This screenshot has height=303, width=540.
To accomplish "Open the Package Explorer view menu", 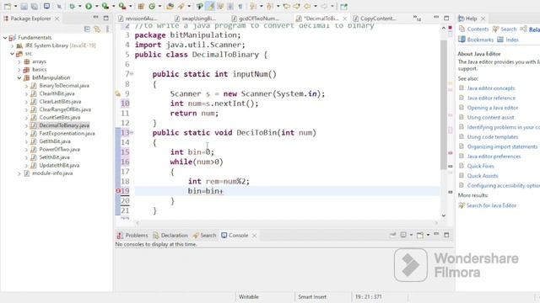I will [x=107, y=29].
